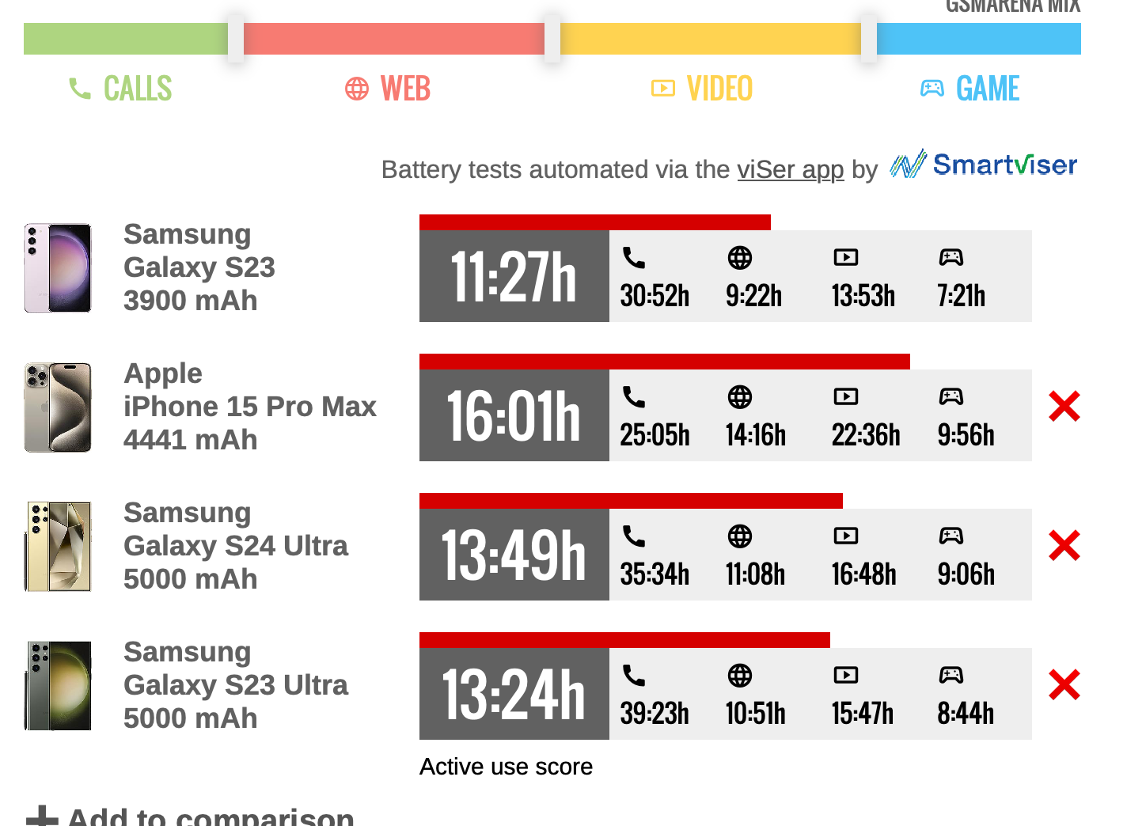Click the blue Game controller icon

(x=932, y=89)
